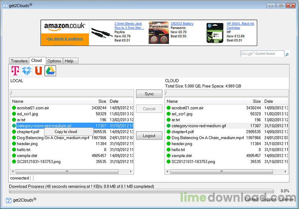Sort cloud list by Size header
The width and height of the screenshot is (299, 209).
[x=253, y=101]
